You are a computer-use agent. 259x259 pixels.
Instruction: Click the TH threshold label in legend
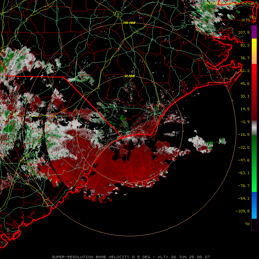point(247,224)
